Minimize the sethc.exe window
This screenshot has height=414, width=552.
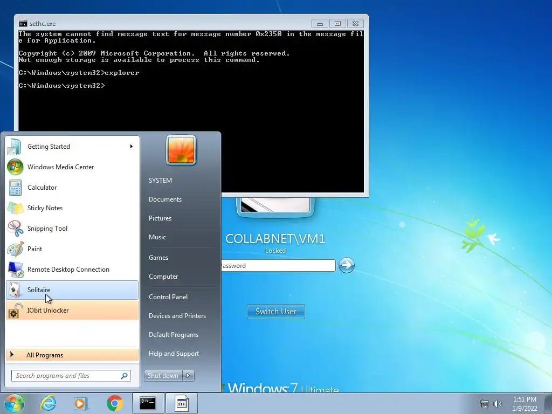pos(320,24)
